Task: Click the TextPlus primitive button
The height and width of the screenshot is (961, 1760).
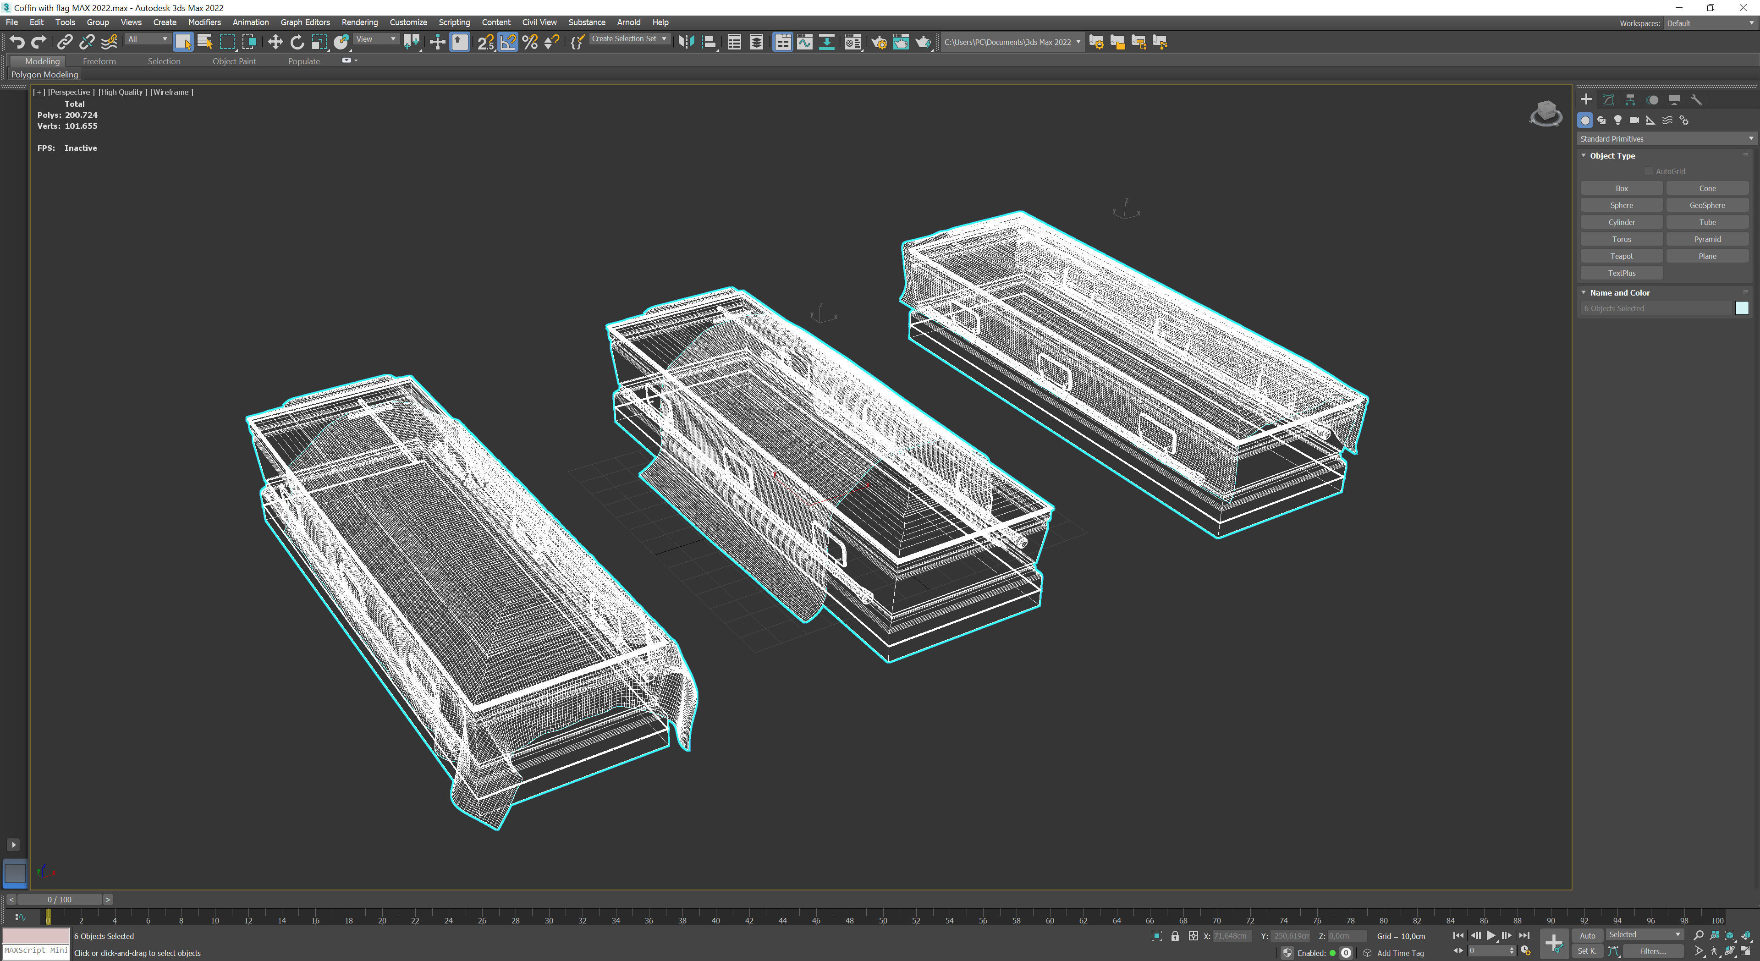Action: click(1621, 273)
